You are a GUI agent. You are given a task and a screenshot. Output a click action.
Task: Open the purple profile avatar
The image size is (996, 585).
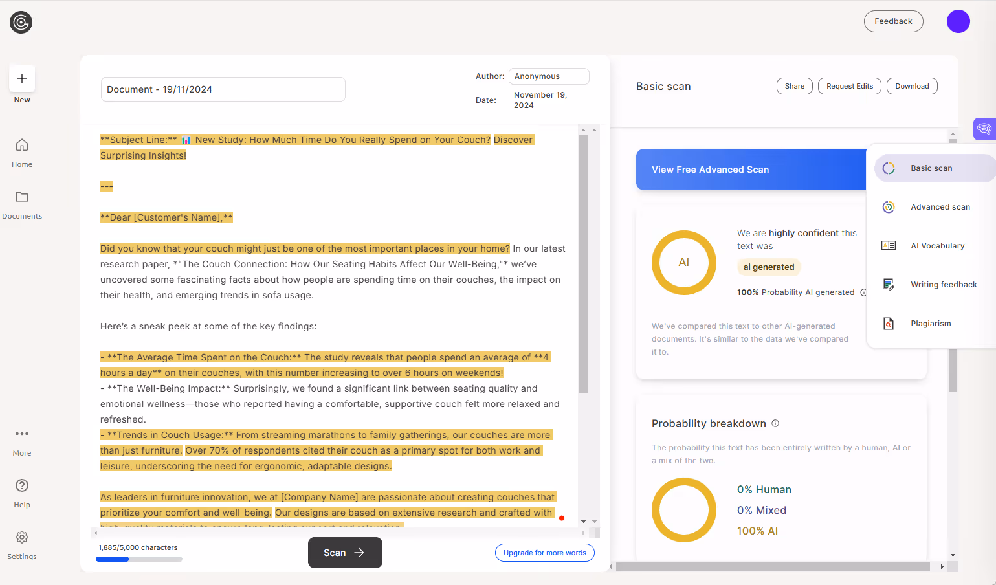click(958, 21)
